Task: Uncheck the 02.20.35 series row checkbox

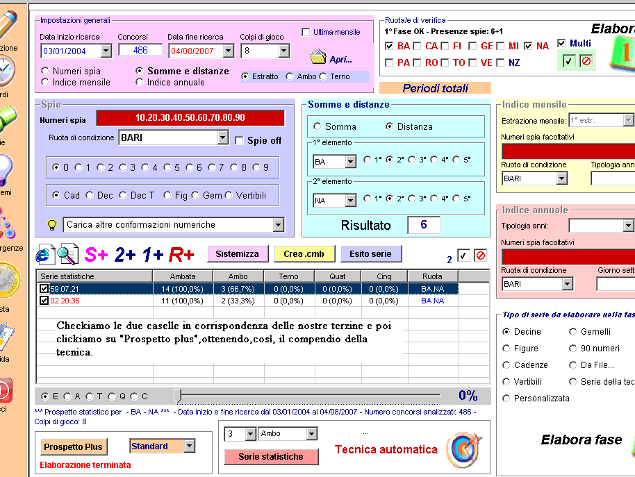Action: click(44, 300)
